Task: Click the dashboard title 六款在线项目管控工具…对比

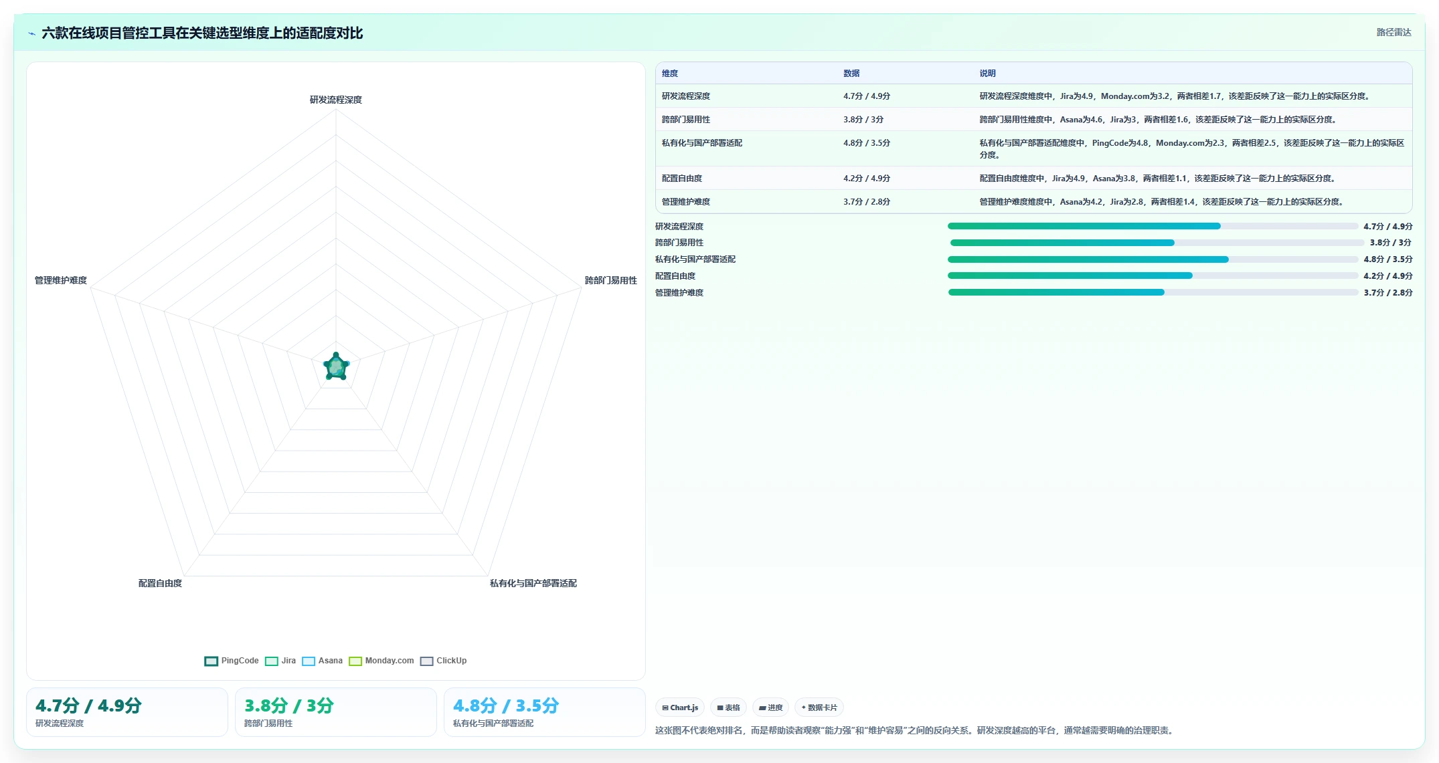Action: coord(202,33)
